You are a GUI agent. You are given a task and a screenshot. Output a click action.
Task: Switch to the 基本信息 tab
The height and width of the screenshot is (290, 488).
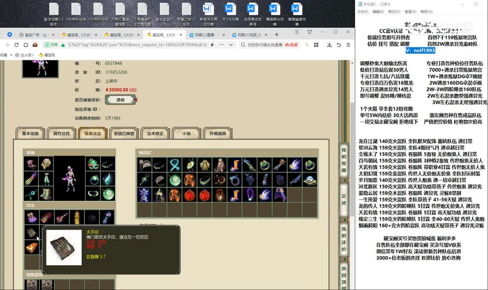tap(30, 133)
